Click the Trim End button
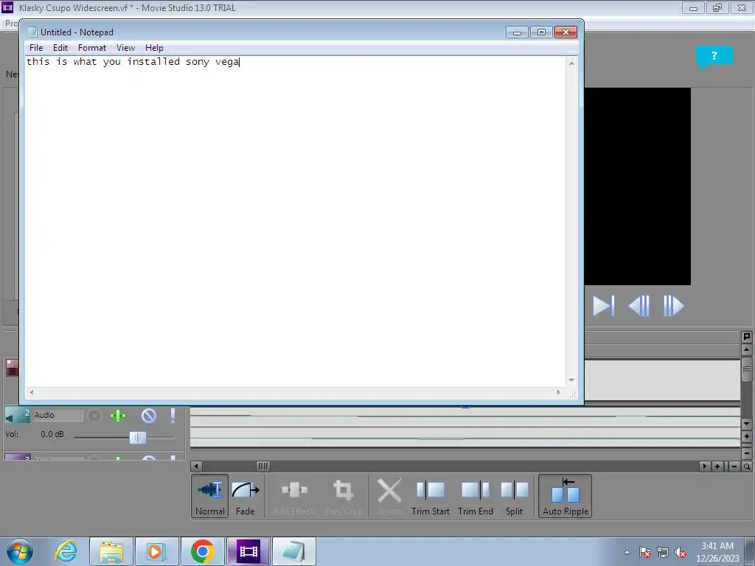 pos(476,496)
